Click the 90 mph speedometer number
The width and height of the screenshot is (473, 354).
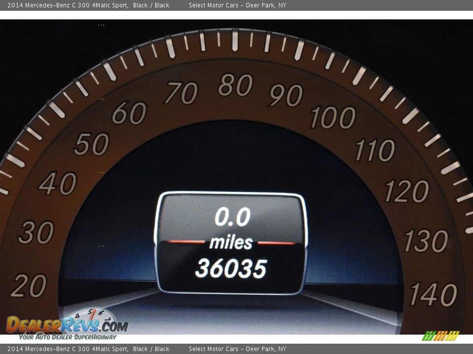click(x=286, y=95)
